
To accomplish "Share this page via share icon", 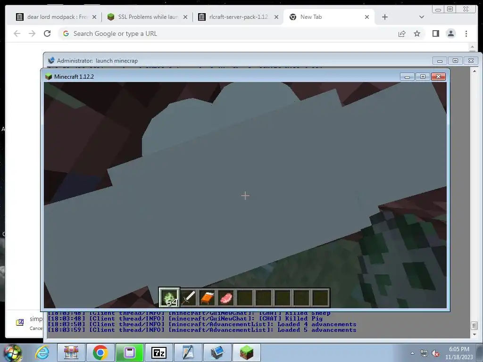I will pos(402,33).
